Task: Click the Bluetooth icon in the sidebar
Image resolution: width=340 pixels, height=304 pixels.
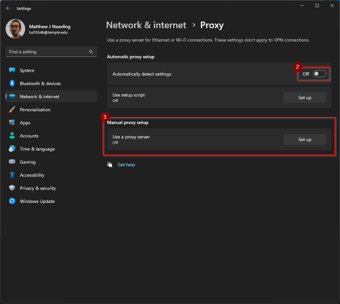Action: click(12, 83)
